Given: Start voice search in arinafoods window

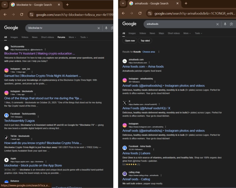Looking at the screenshot, I should (x=225, y=24).
